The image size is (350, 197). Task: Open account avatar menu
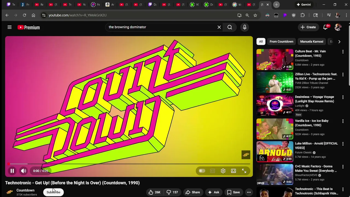point(338,27)
